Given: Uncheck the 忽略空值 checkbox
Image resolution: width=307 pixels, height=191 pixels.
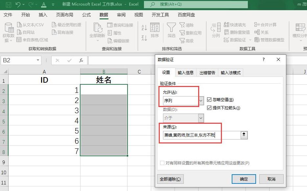Looking at the screenshot, I should point(209,100).
